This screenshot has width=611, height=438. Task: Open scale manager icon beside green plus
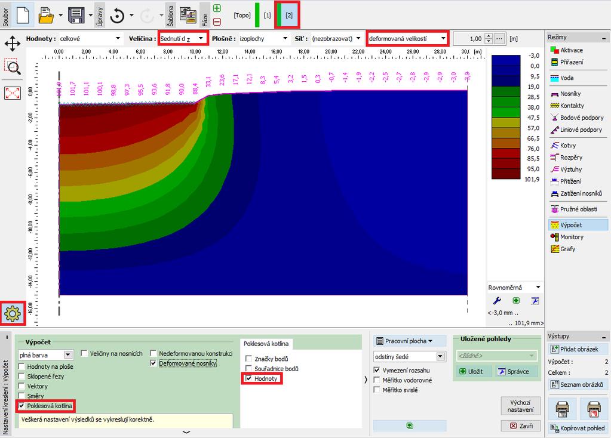point(535,301)
